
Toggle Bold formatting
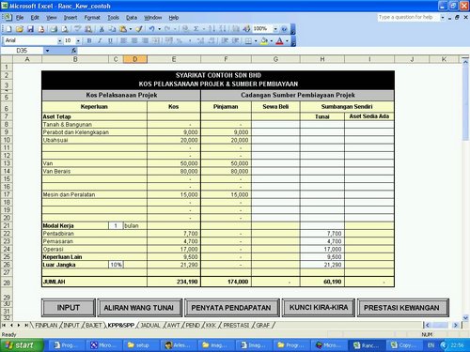pos(89,40)
